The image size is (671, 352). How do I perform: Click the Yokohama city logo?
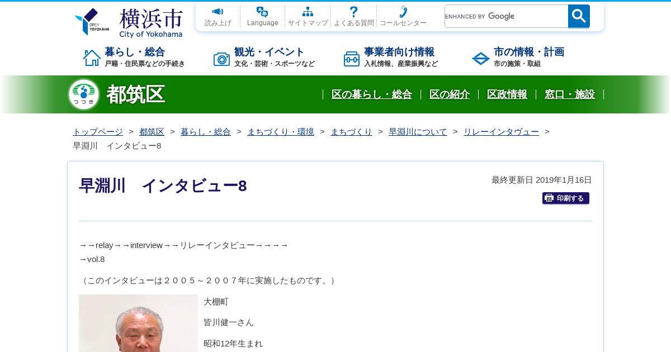[129, 22]
